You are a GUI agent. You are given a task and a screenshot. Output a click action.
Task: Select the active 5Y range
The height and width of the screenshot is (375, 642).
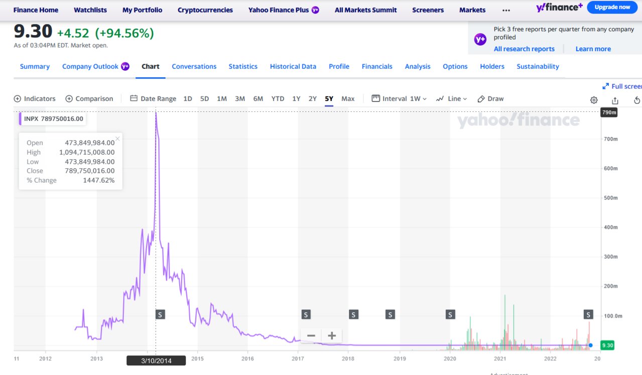pos(329,99)
